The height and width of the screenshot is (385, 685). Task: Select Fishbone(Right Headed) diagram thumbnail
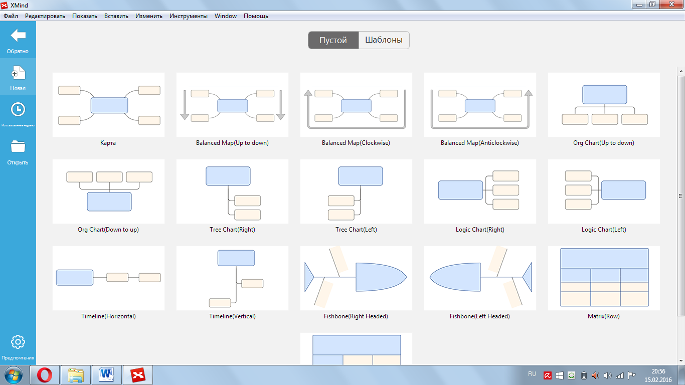pos(356,278)
